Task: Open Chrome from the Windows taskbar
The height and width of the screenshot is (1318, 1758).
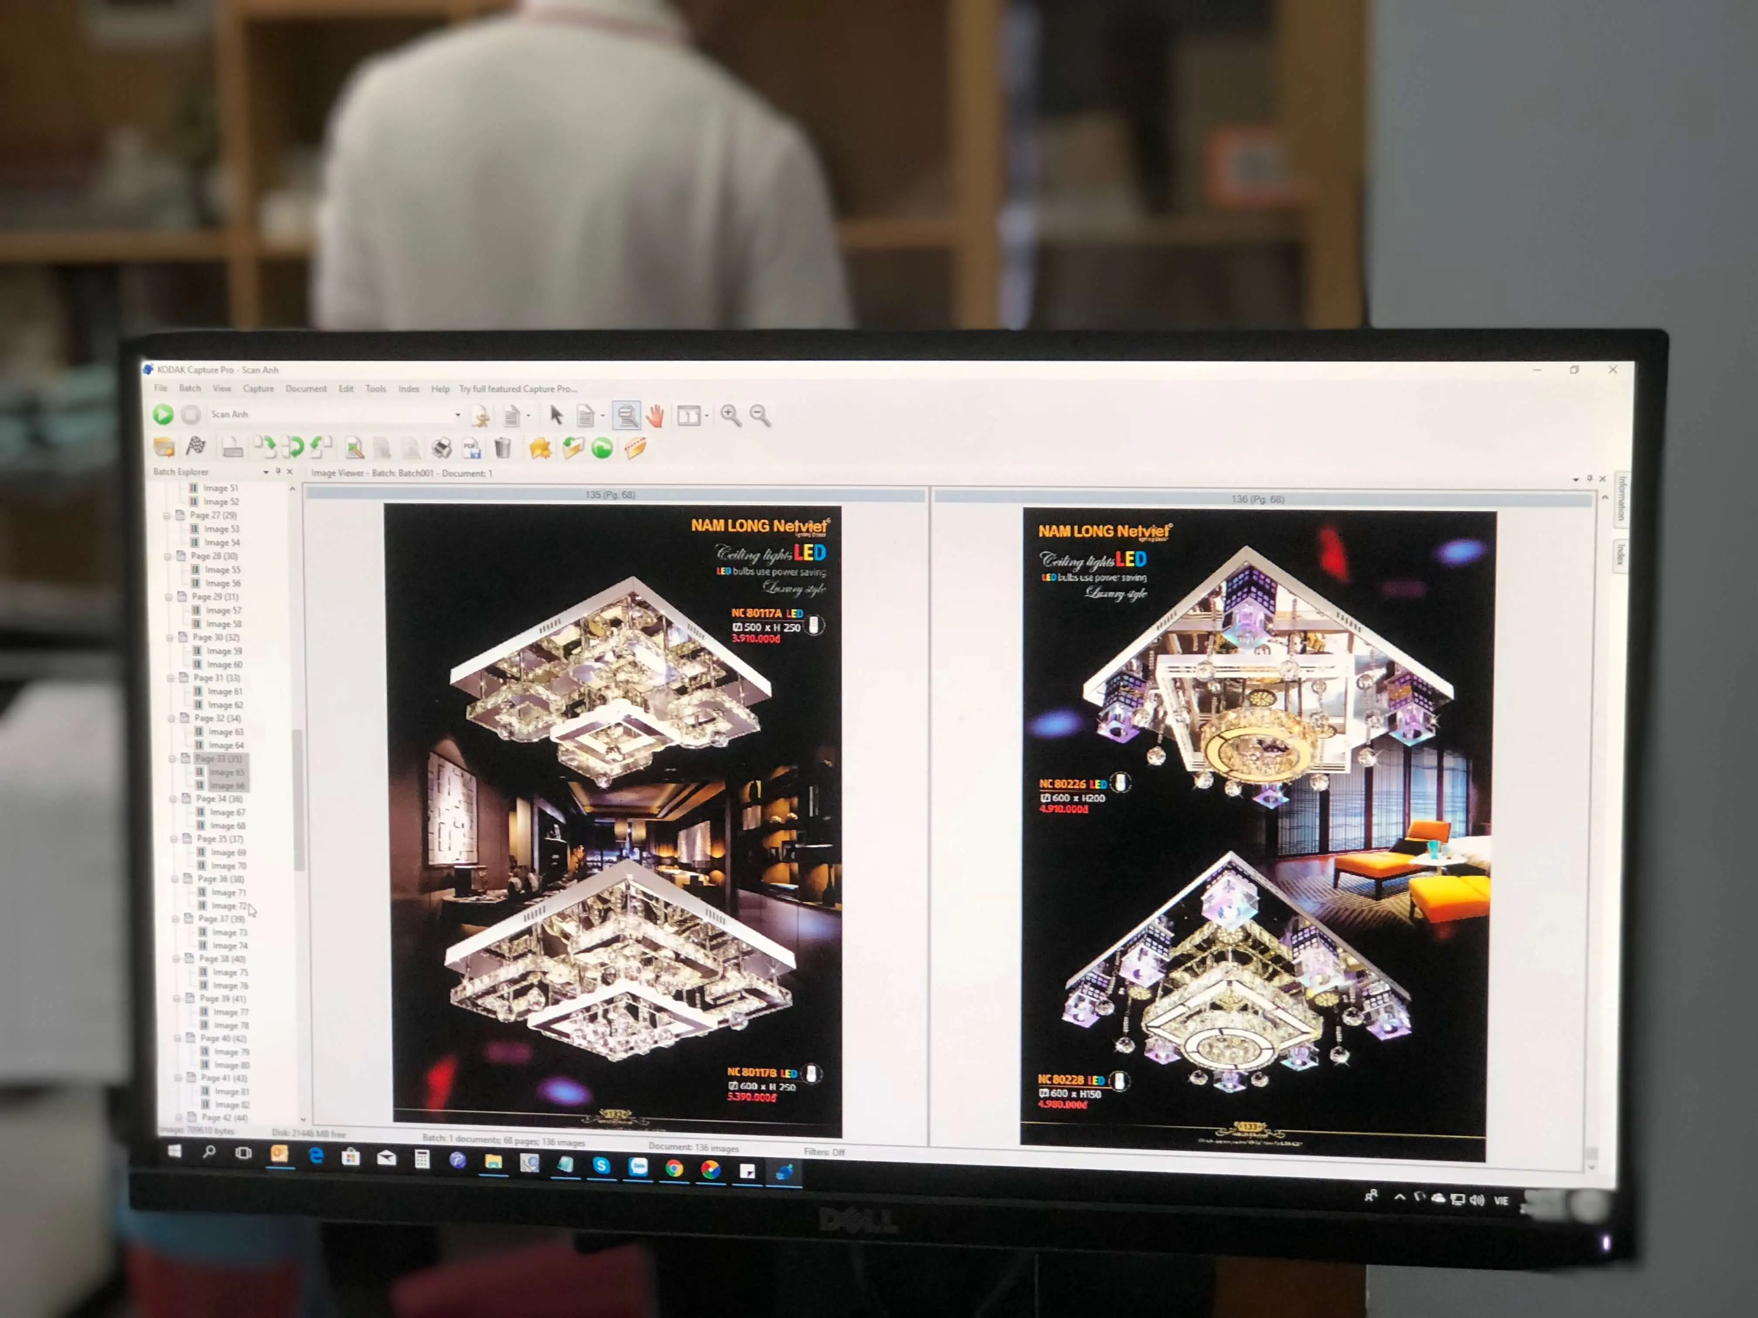Action: click(674, 1167)
